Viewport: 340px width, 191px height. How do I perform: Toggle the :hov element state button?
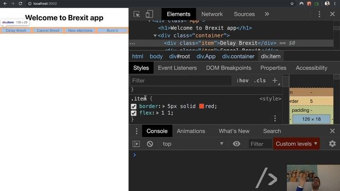(x=242, y=81)
